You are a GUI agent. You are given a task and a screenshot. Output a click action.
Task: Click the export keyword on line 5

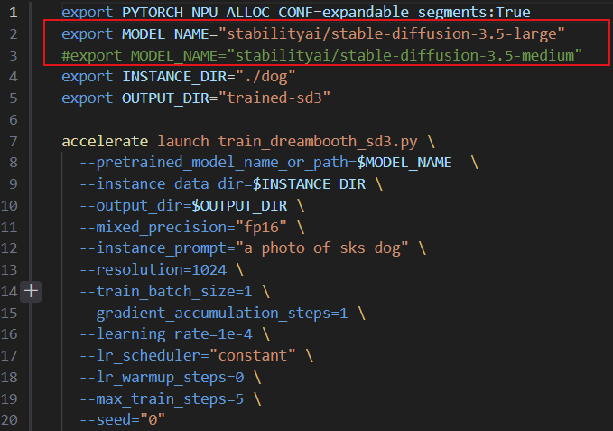[87, 98]
